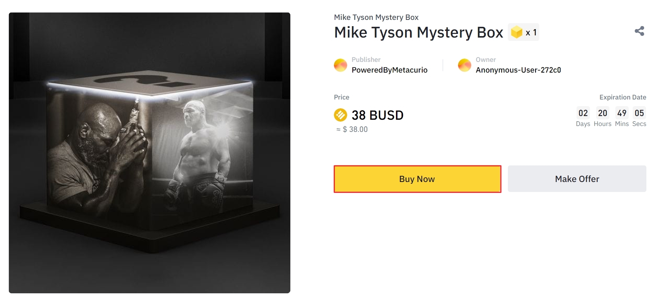Open the PoweredByMetacurio publisher profile

pyautogui.click(x=389, y=70)
